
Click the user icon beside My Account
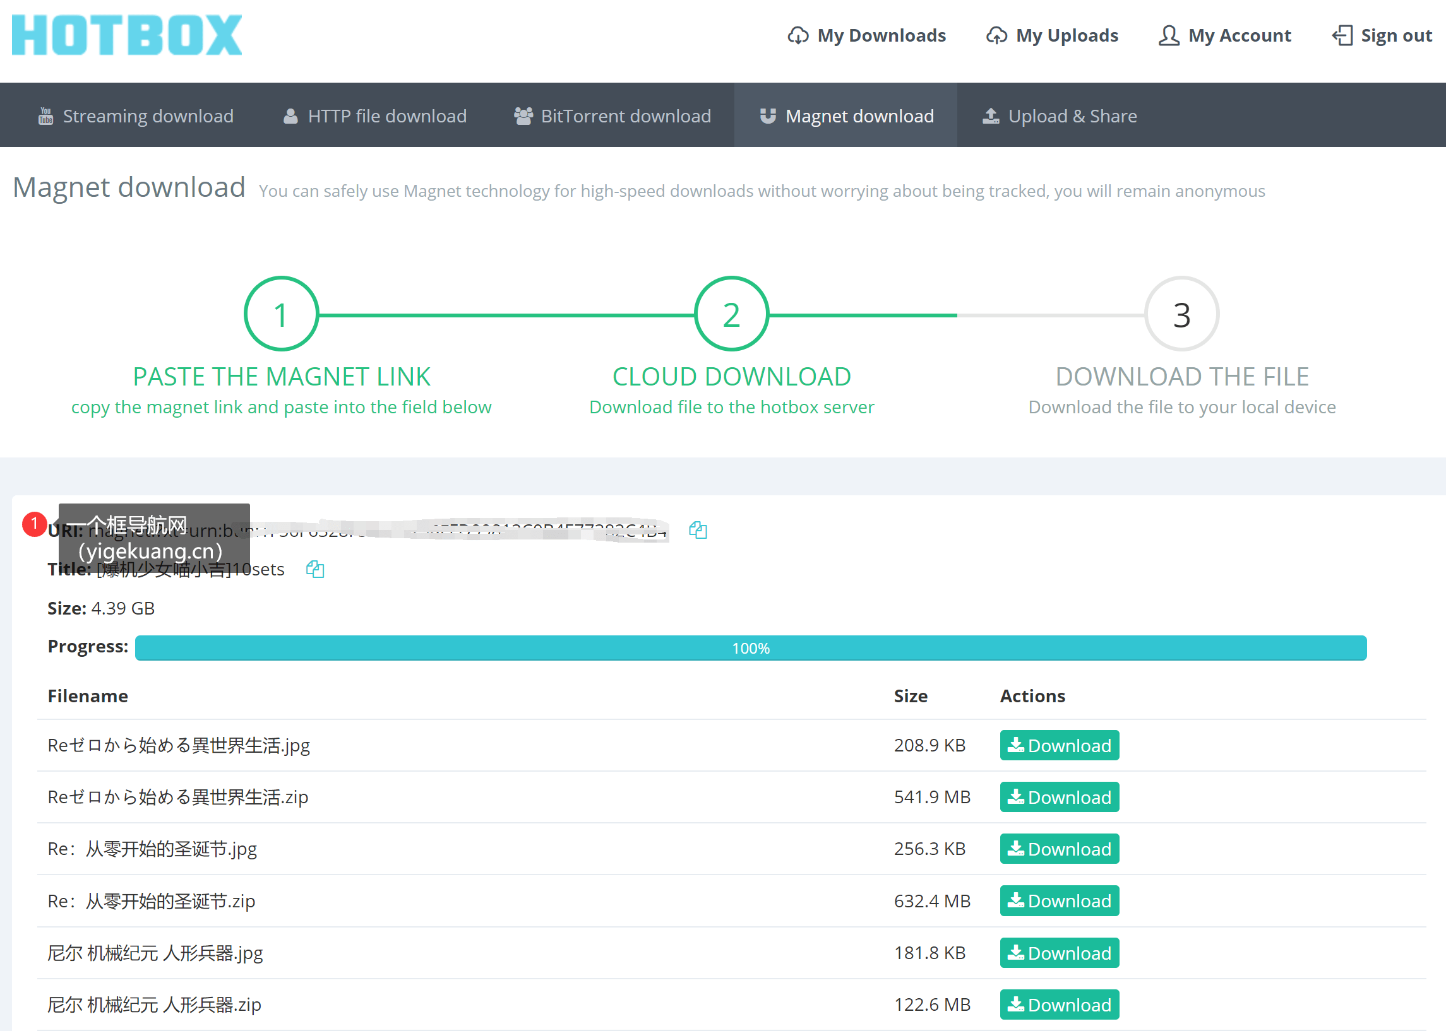(x=1168, y=35)
